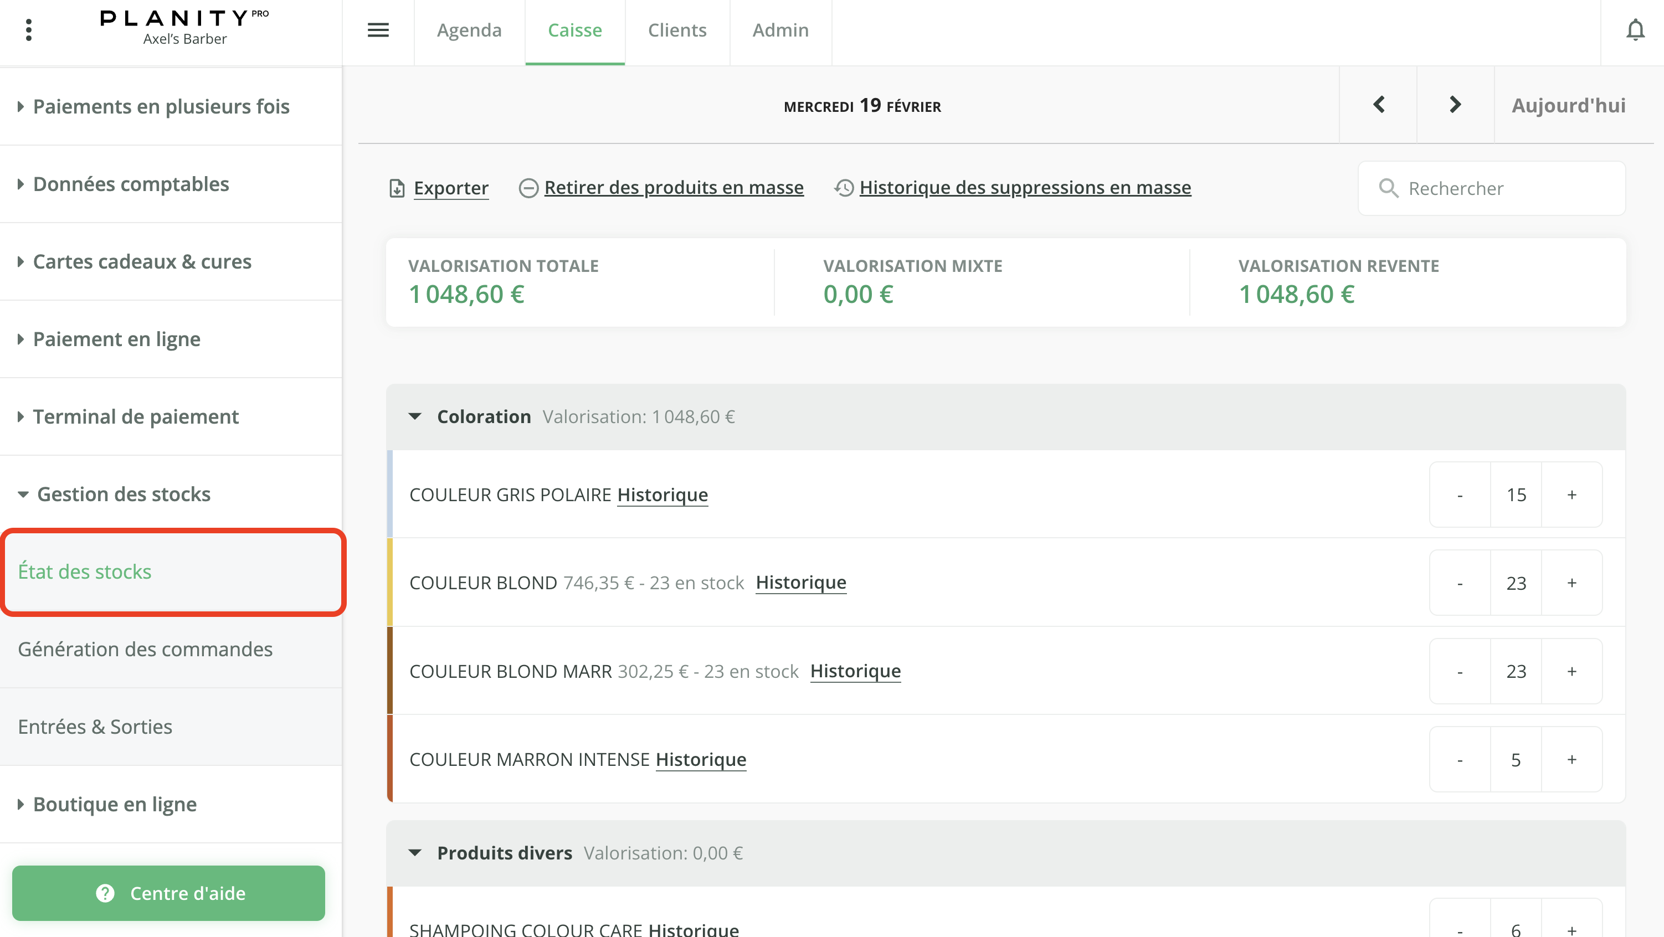Expand Données comptables sidebar section

pyautogui.click(x=131, y=184)
